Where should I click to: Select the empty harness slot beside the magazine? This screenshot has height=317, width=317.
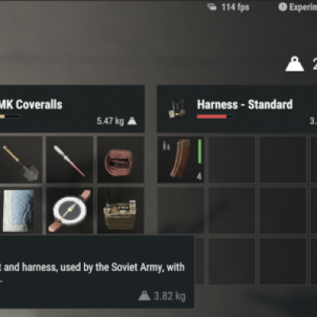tap(232, 159)
